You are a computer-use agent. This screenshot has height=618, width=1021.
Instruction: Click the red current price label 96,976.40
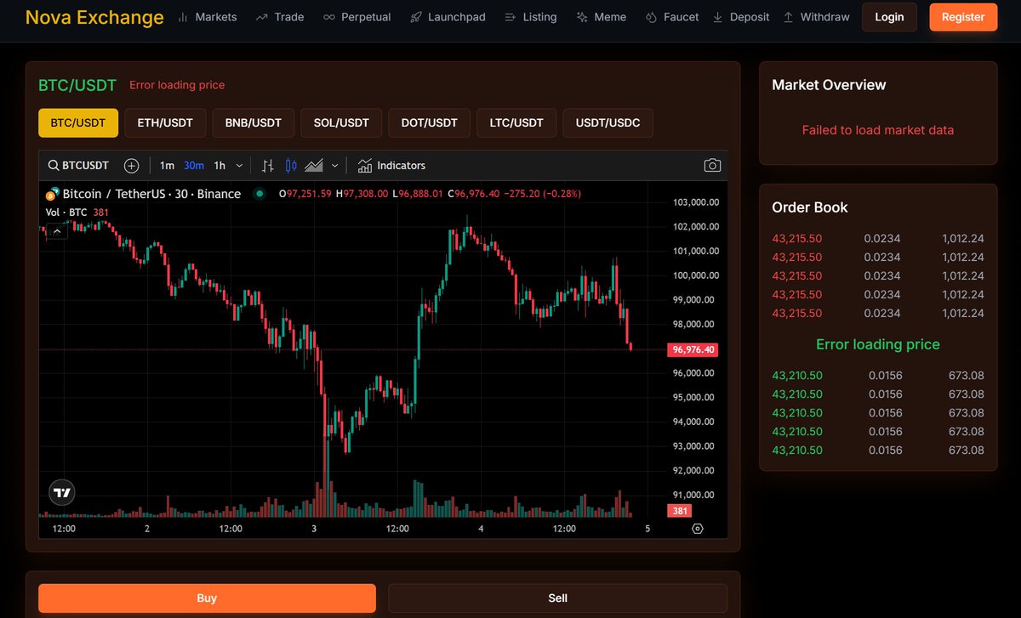coord(691,349)
